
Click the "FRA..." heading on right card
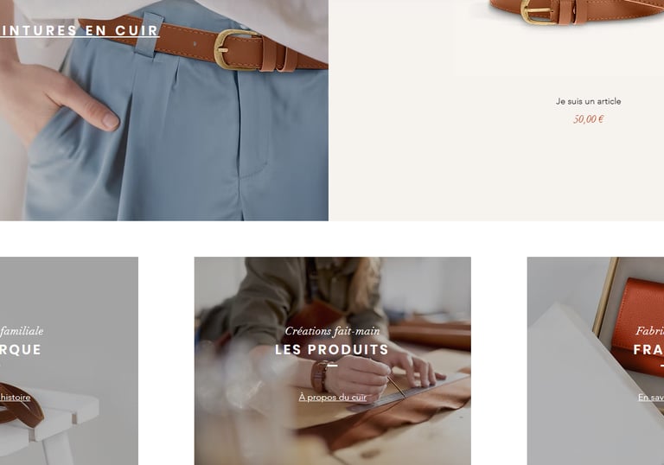[x=648, y=349]
